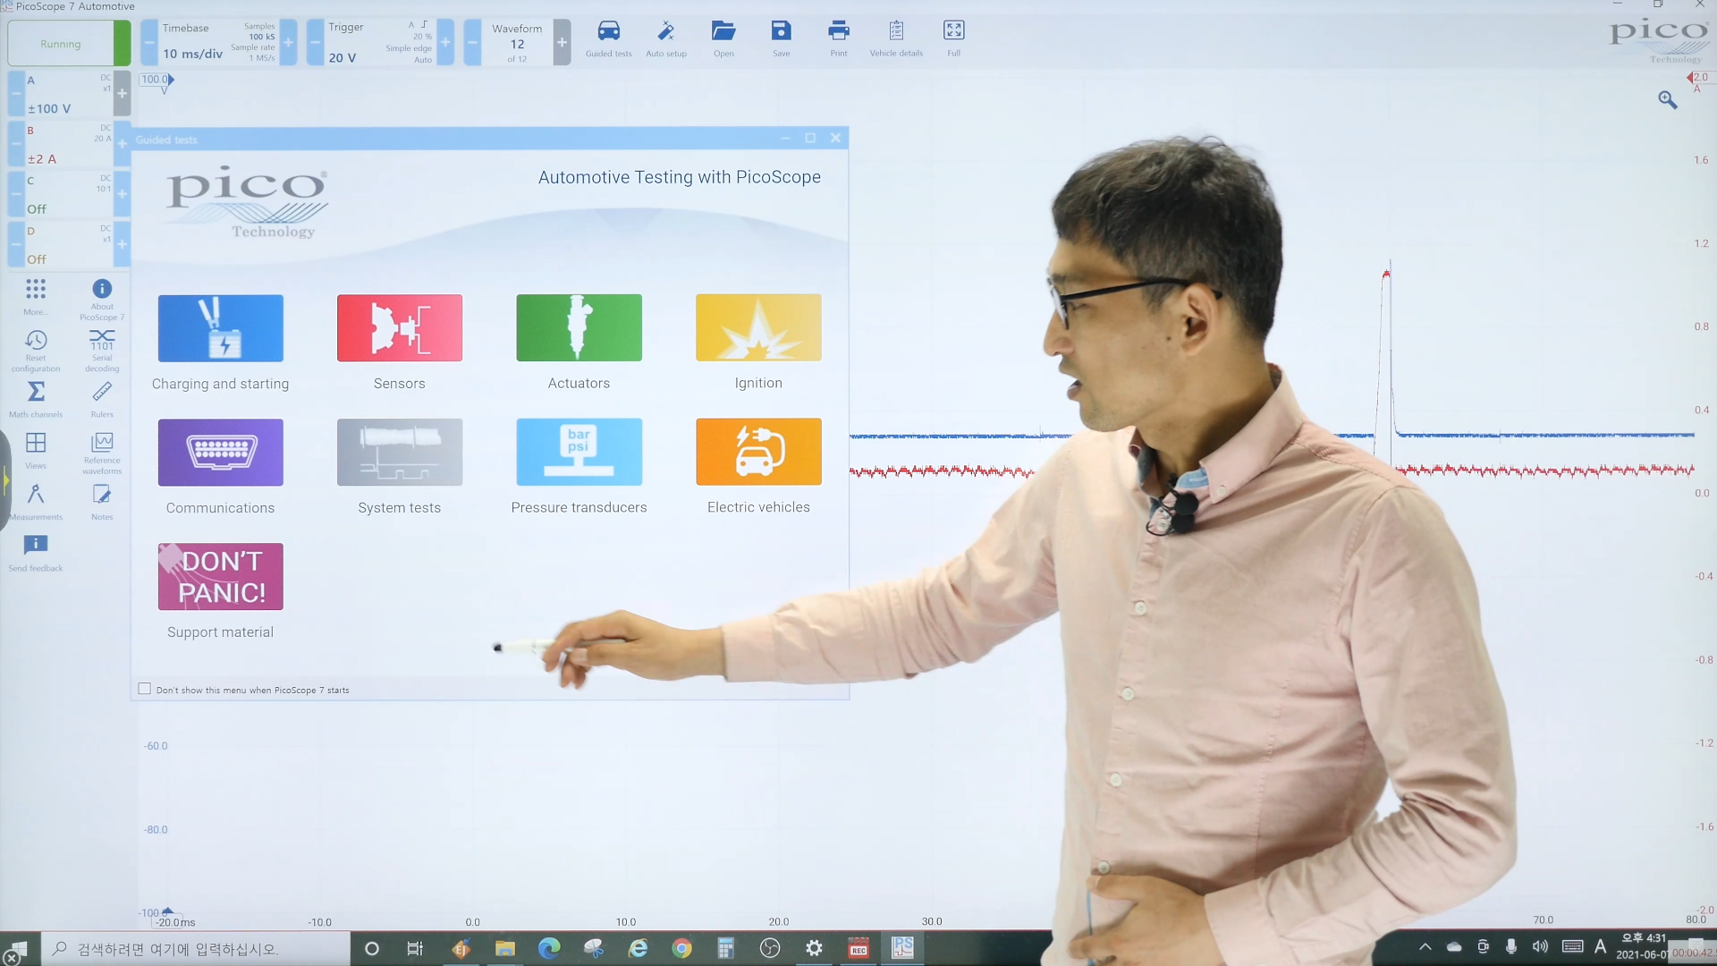Click Channel B 2.0 A axis marker
The image size is (1717, 966).
click(1698, 77)
